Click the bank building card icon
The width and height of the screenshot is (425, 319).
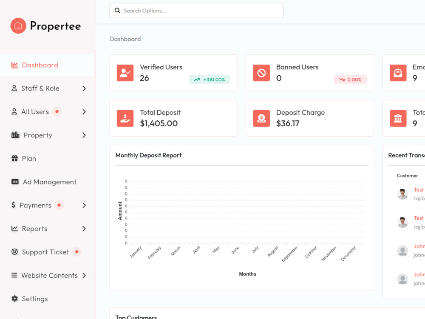coord(398,118)
